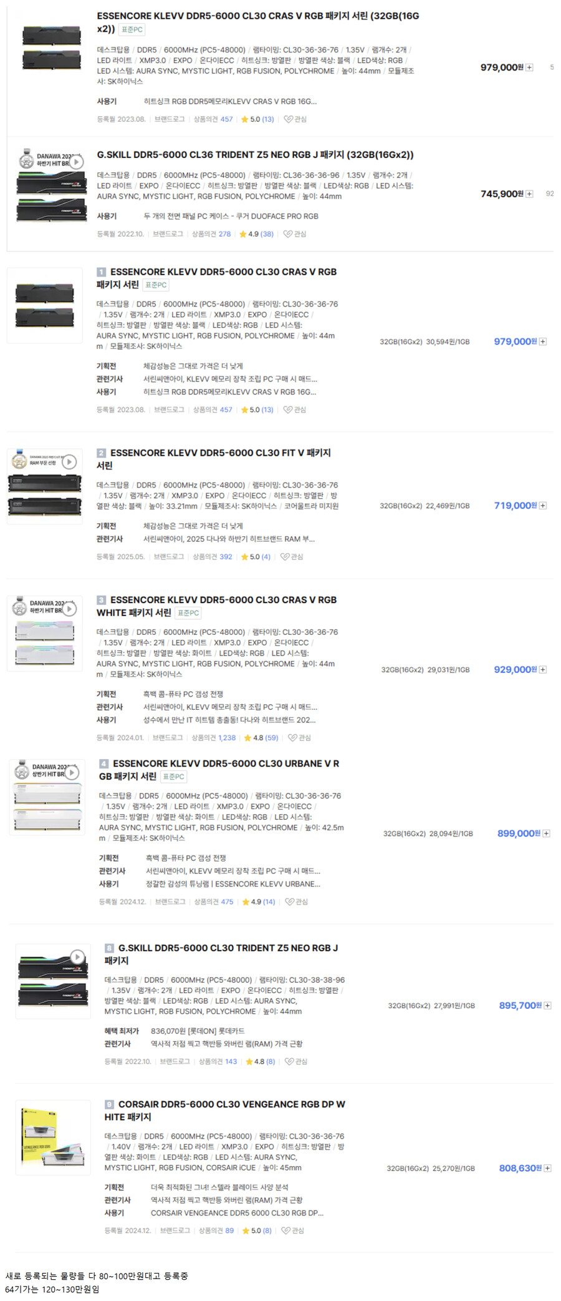Open 상품의견 392 for KLEVV FIT V
Viewport: 561px width, 1301px height.
[213, 557]
